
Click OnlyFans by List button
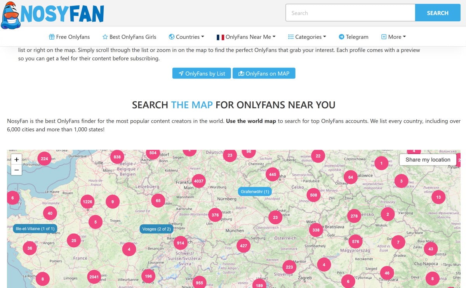click(x=202, y=73)
